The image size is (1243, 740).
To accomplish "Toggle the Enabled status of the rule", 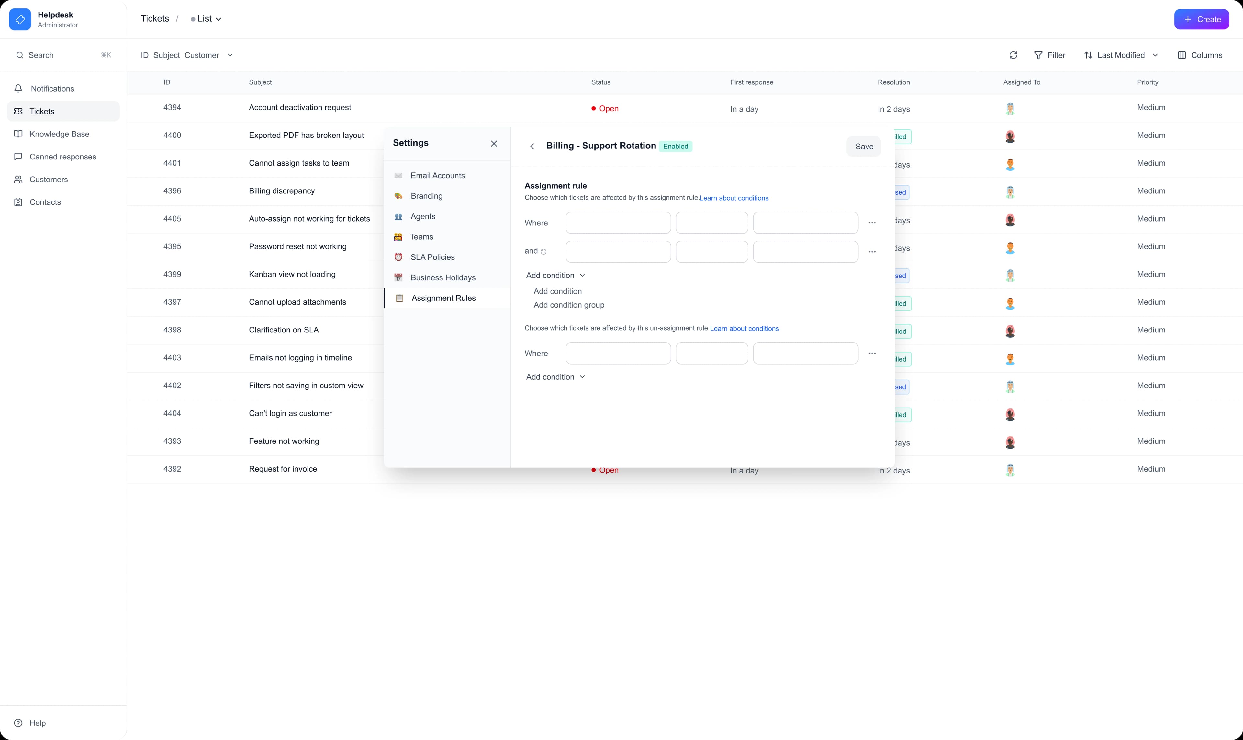I will (676, 146).
